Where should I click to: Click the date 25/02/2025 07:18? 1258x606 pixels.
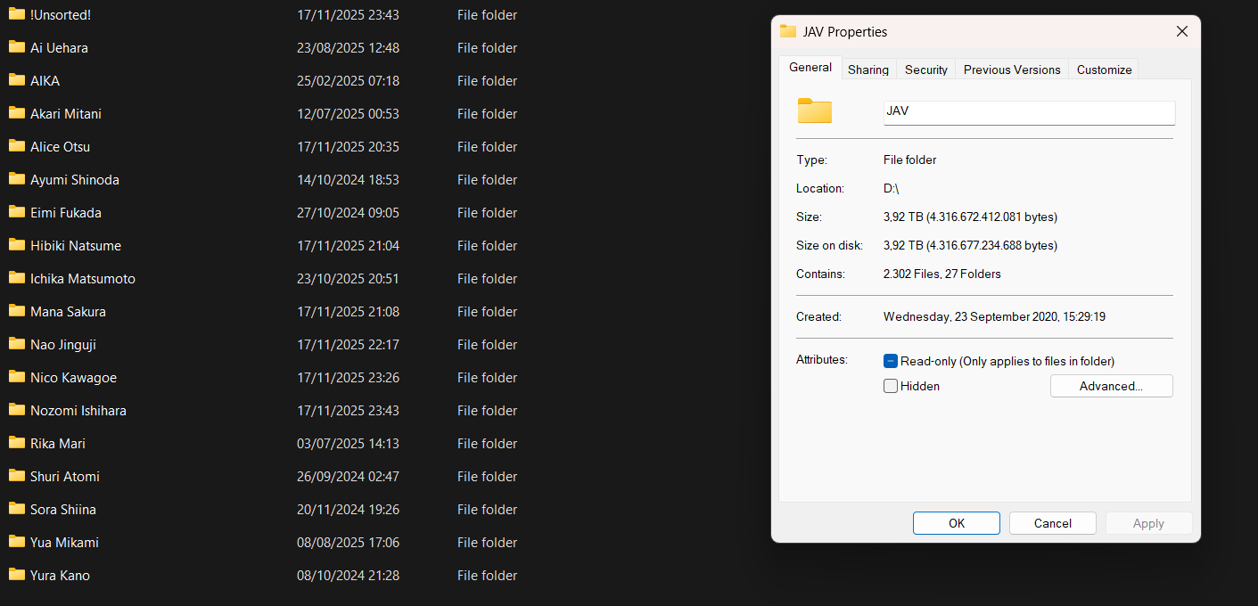[x=348, y=81]
